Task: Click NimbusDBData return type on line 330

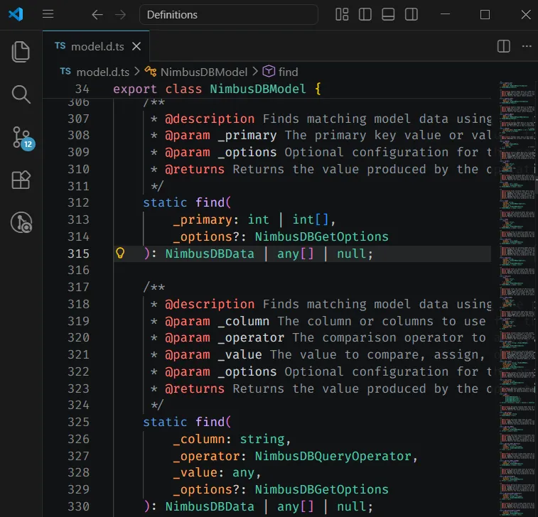Action: pos(210,507)
